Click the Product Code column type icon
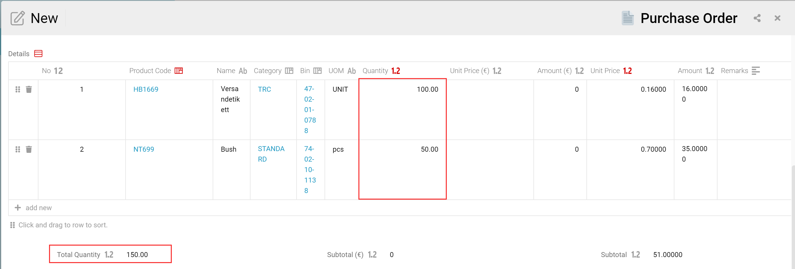The height and width of the screenshot is (269, 795). [179, 71]
